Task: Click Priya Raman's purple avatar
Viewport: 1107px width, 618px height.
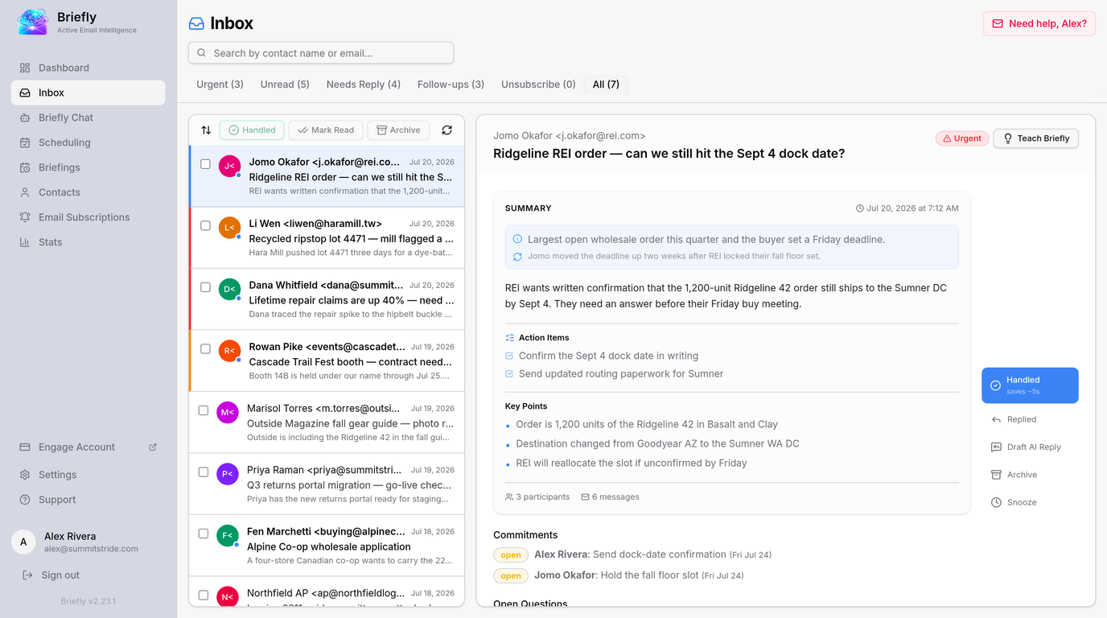Action: click(228, 474)
